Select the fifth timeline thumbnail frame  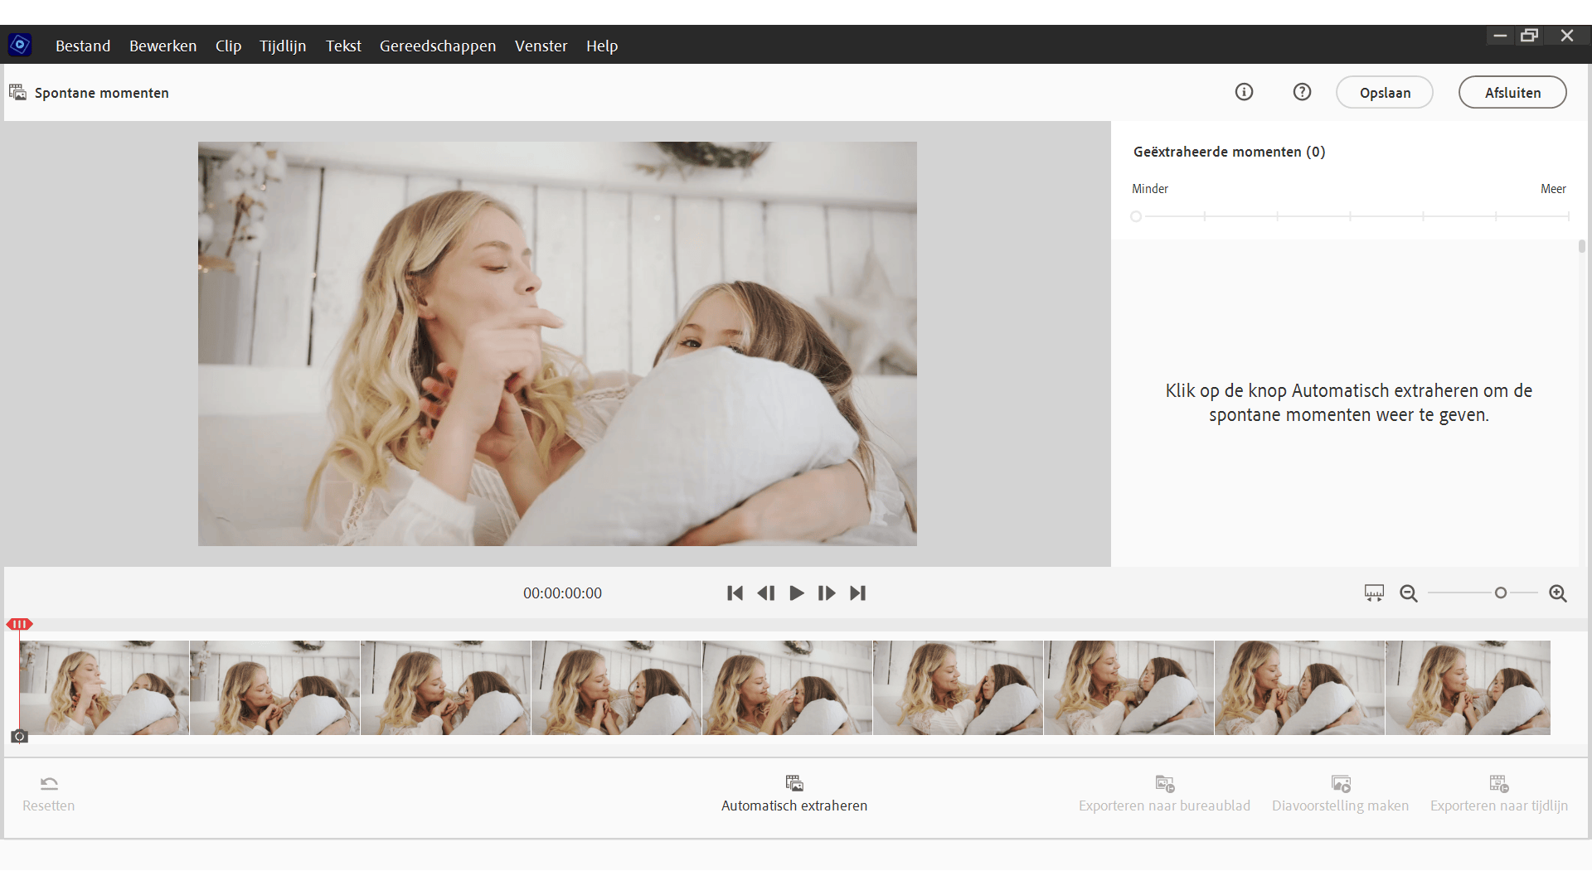[787, 688]
